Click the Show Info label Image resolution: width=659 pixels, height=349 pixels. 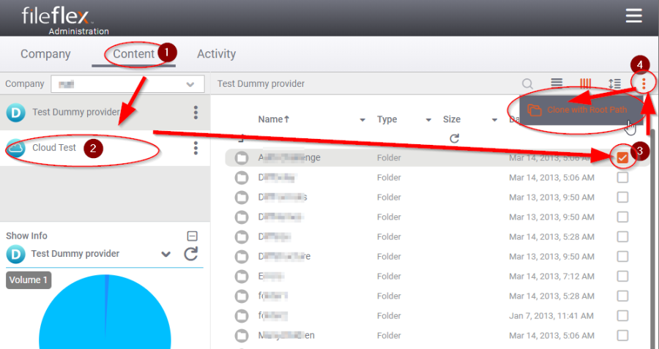[x=26, y=236]
